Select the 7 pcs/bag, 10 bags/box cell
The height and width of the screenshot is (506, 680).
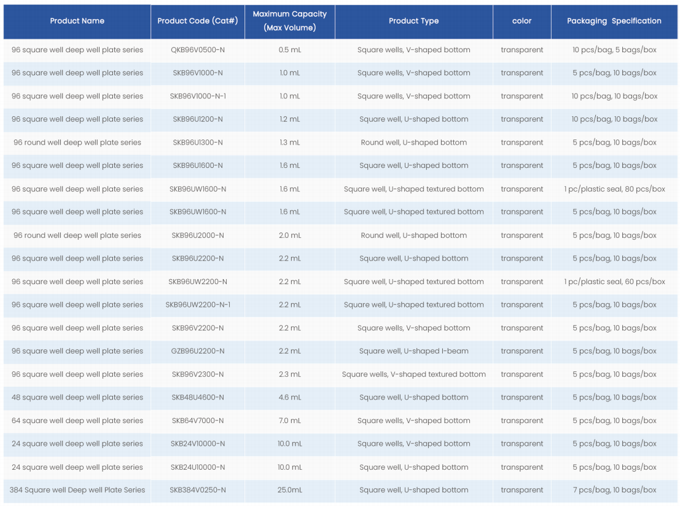614,490
